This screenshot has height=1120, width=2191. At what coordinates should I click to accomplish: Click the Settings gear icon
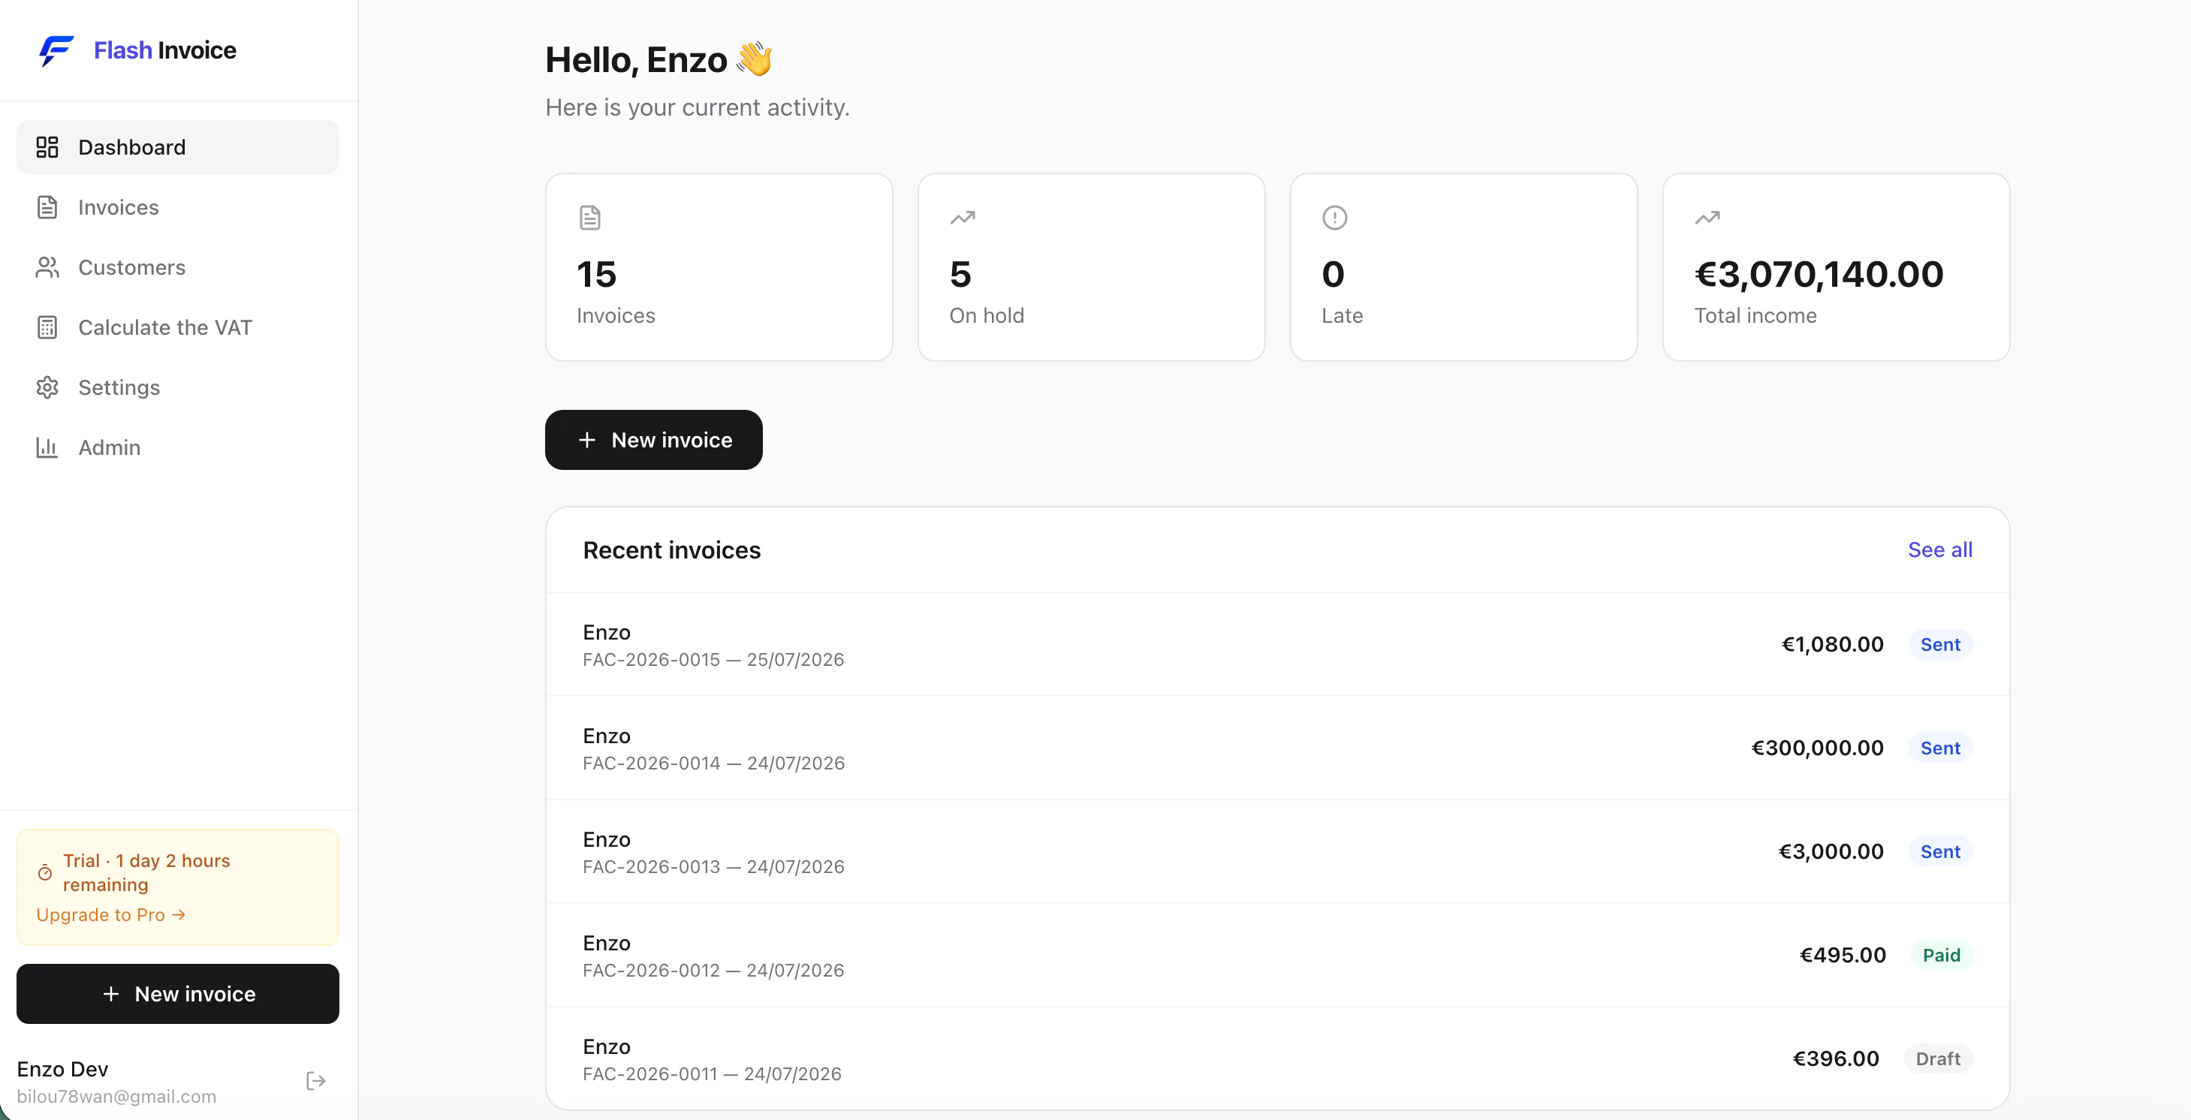point(47,388)
